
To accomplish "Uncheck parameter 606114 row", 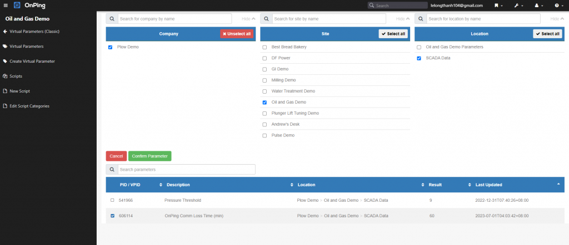I will [x=112, y=216].
